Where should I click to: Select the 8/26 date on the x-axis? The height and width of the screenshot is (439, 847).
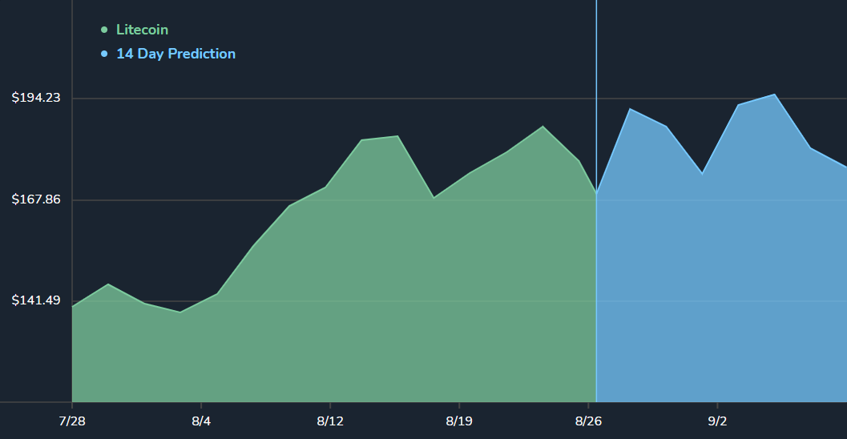[x=588, y=421]
